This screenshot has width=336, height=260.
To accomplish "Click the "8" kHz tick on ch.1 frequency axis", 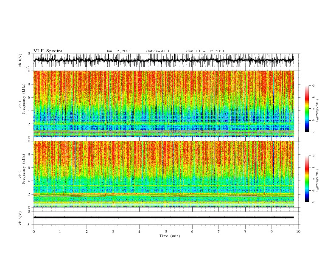I will point(30,84).
